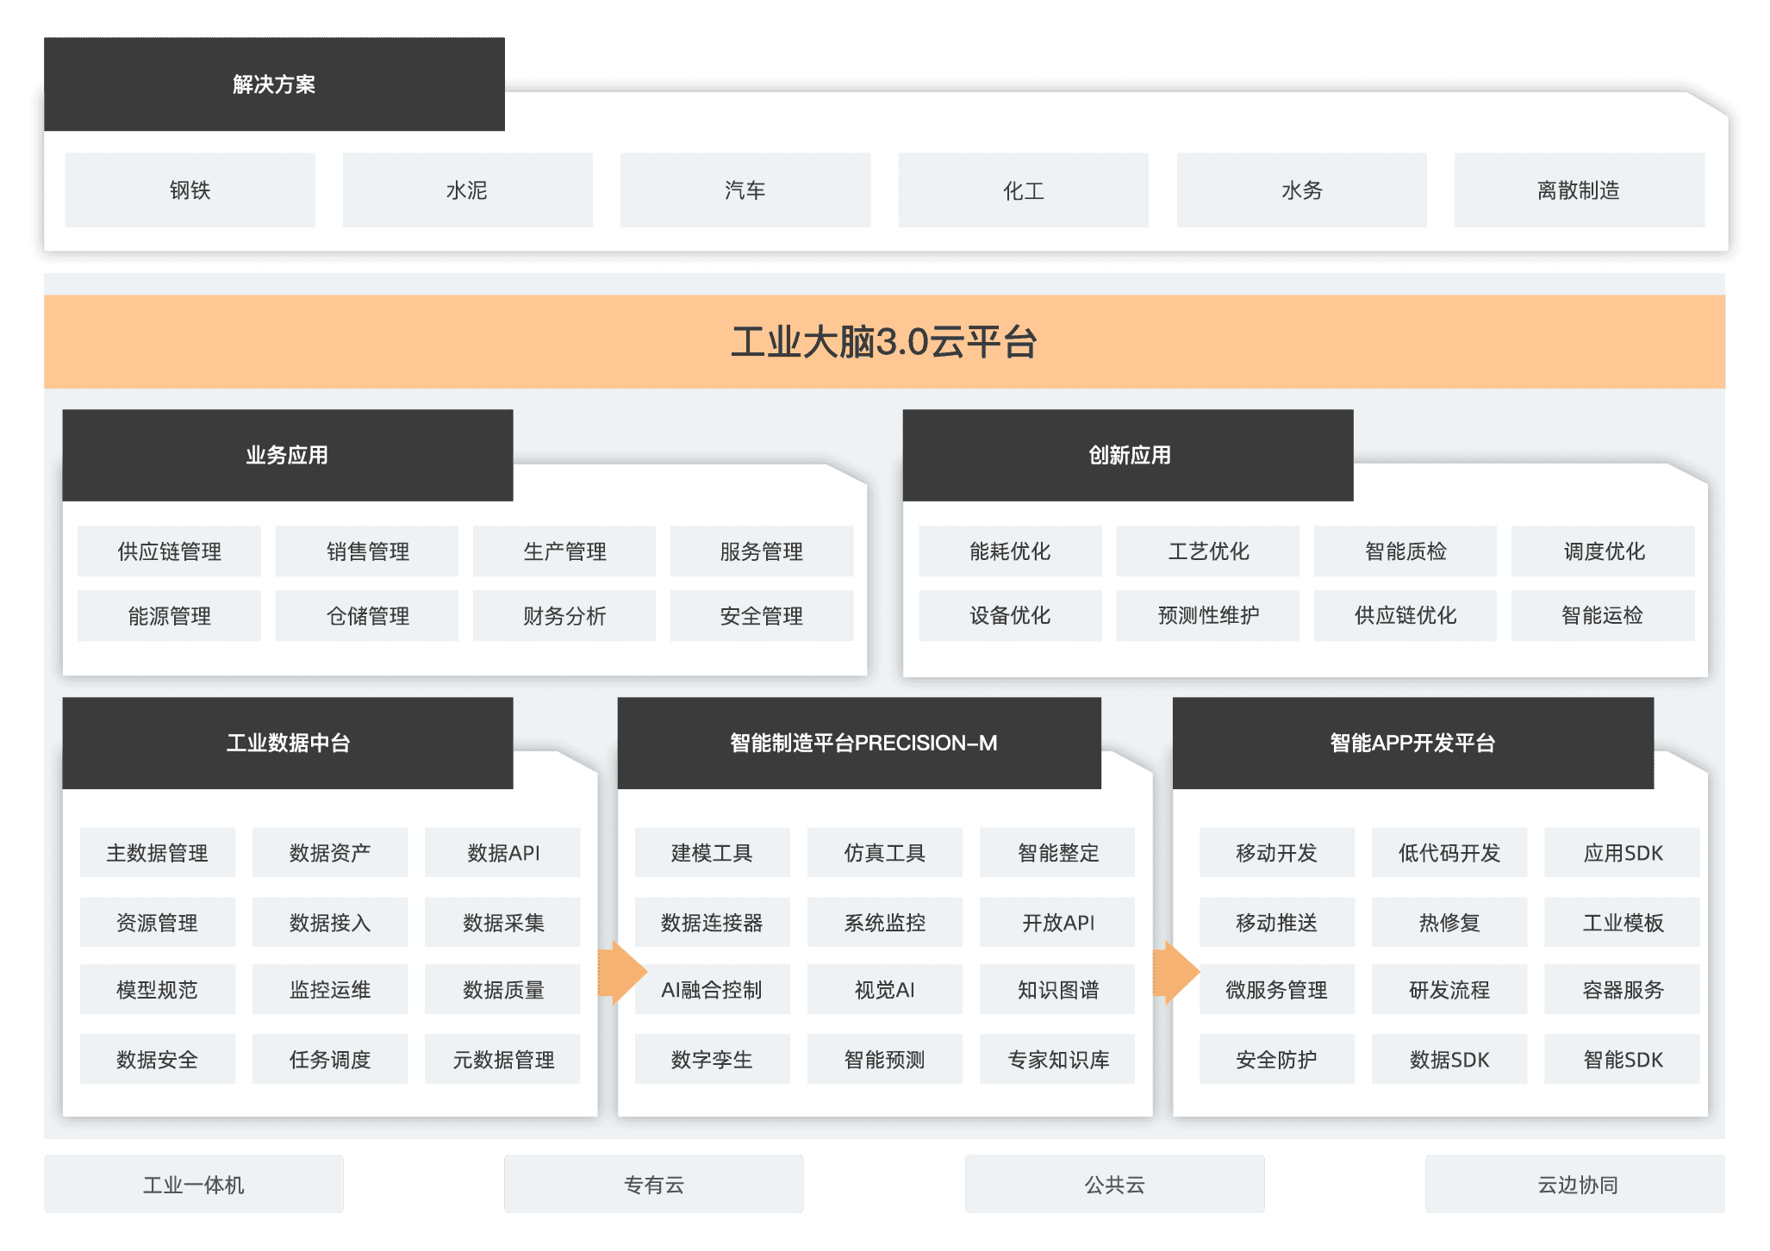Image resolution: width=1770 pixels, height=1251 pixels.
Task: Click the 公共云 deployment box
Action: point(1114,1185)
